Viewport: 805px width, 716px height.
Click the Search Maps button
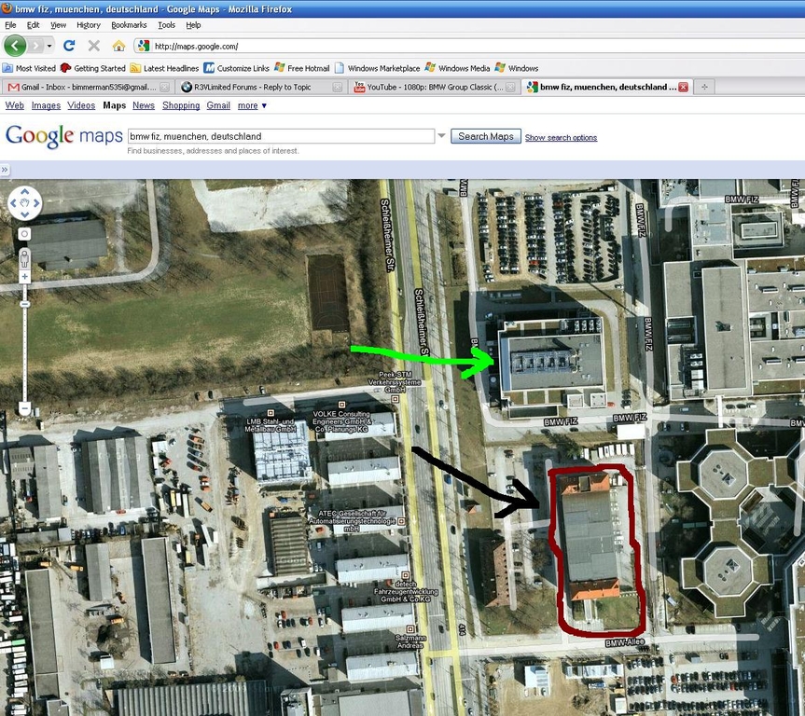486,136
